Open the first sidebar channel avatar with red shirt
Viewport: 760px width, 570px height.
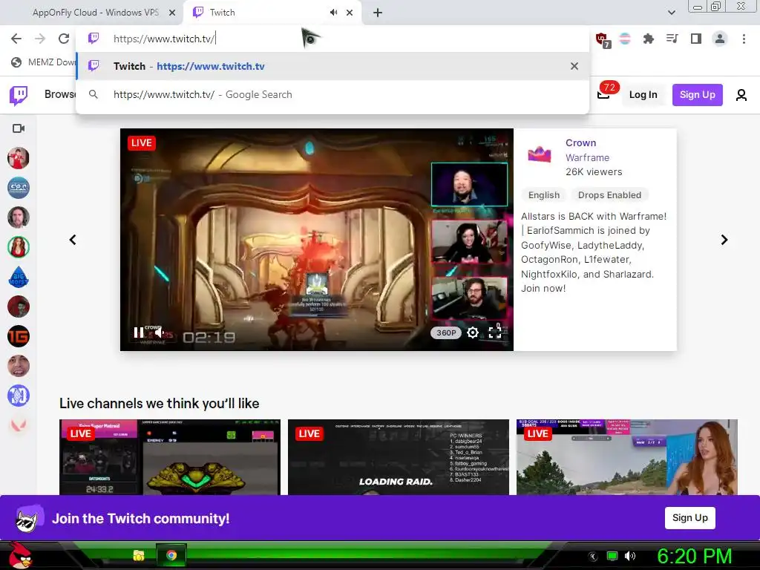(x=19, y=158)
